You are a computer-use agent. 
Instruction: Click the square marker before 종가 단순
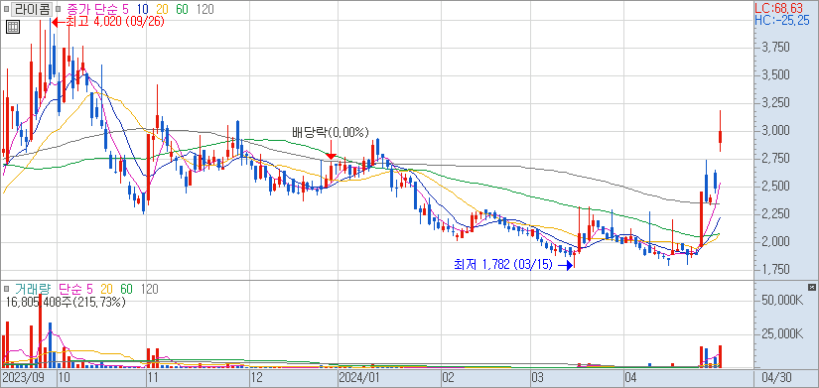pyautogui.click(x=58, y=9)
